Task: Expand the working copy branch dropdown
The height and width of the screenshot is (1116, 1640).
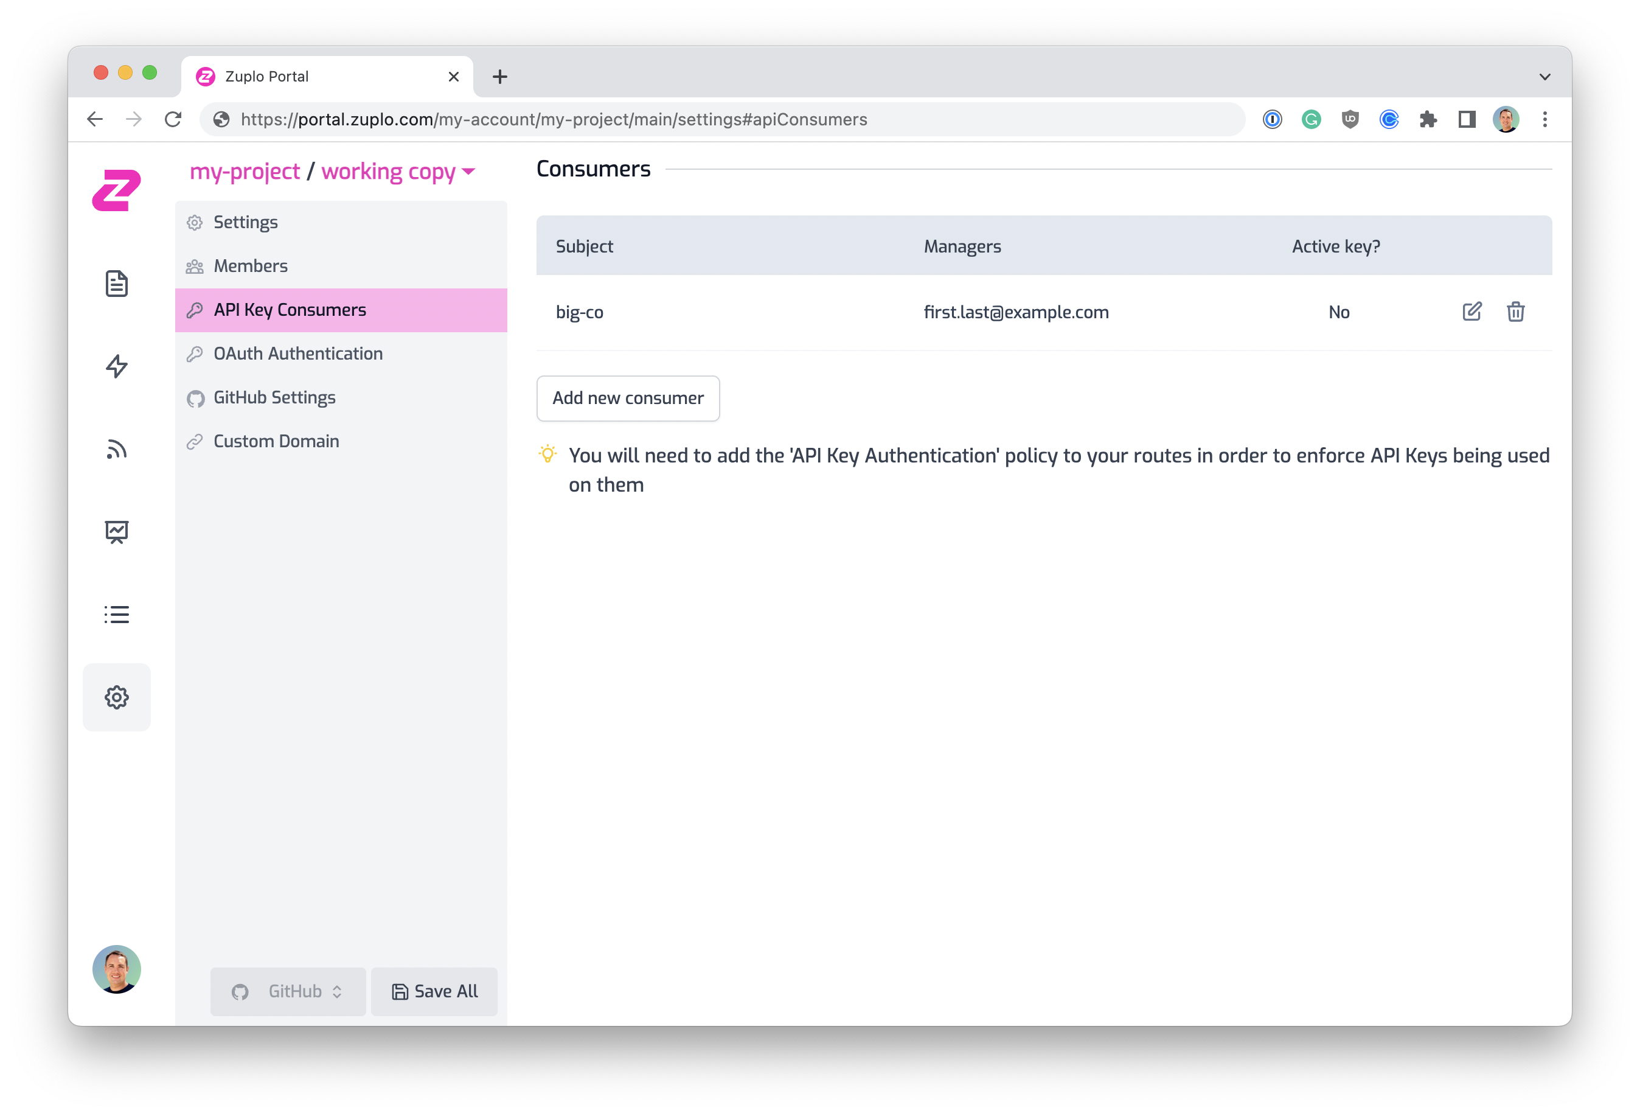Action: [398, 172]
